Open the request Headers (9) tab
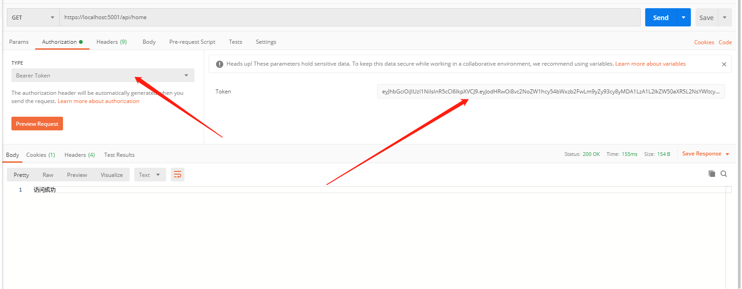742x289 pixels. 111,41
